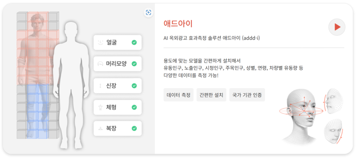The height and width of the screenshot is (160, 359).
Task: Click the hair icon beside 머리모양
Action: click(x=100, y=64)
